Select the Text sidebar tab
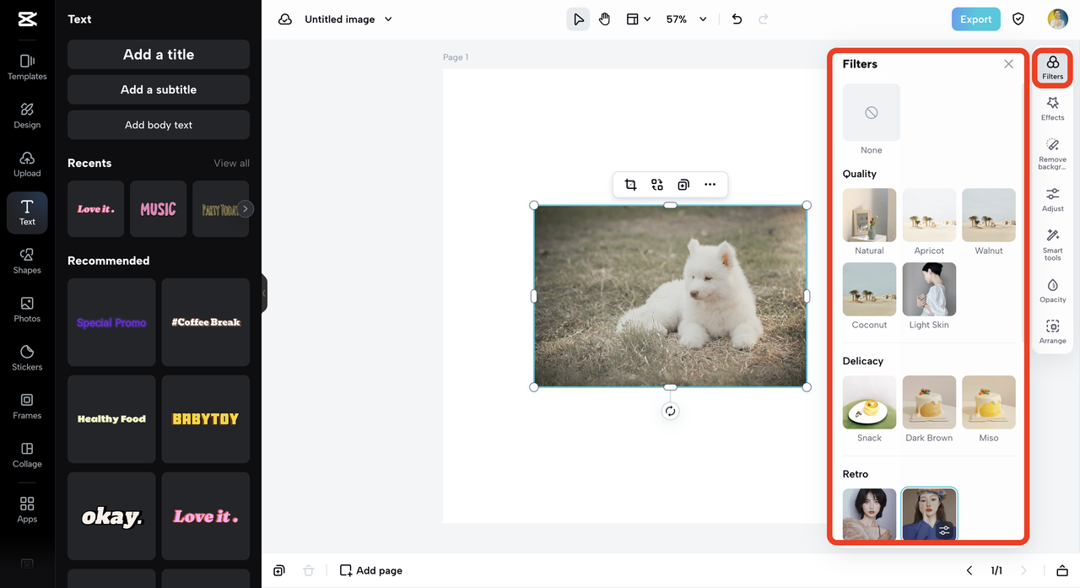 coord(27,213)
